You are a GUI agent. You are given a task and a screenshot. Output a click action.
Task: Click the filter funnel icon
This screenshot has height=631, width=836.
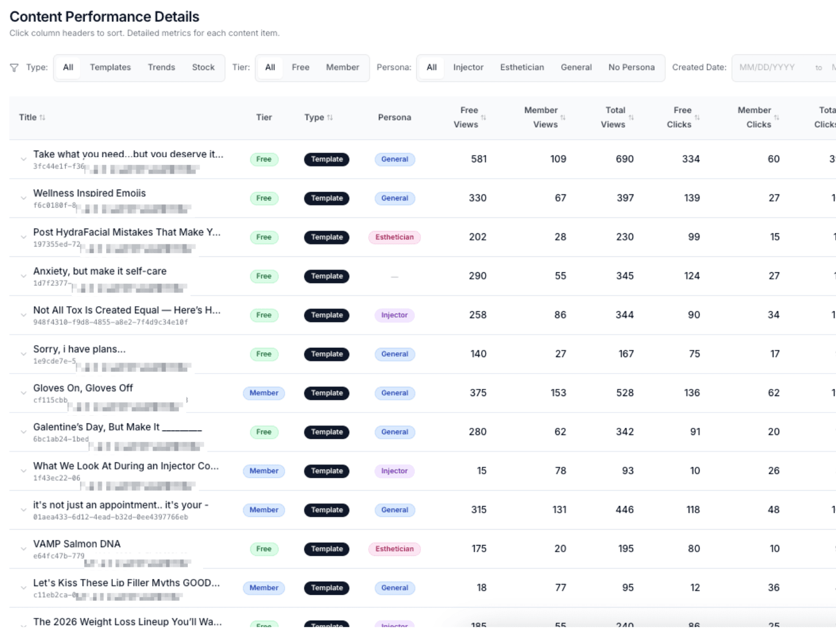(x=14, y=67)
